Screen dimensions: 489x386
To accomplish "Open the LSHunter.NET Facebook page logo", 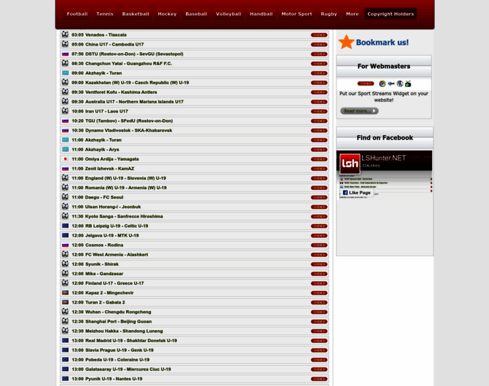I will click(349, 163).
